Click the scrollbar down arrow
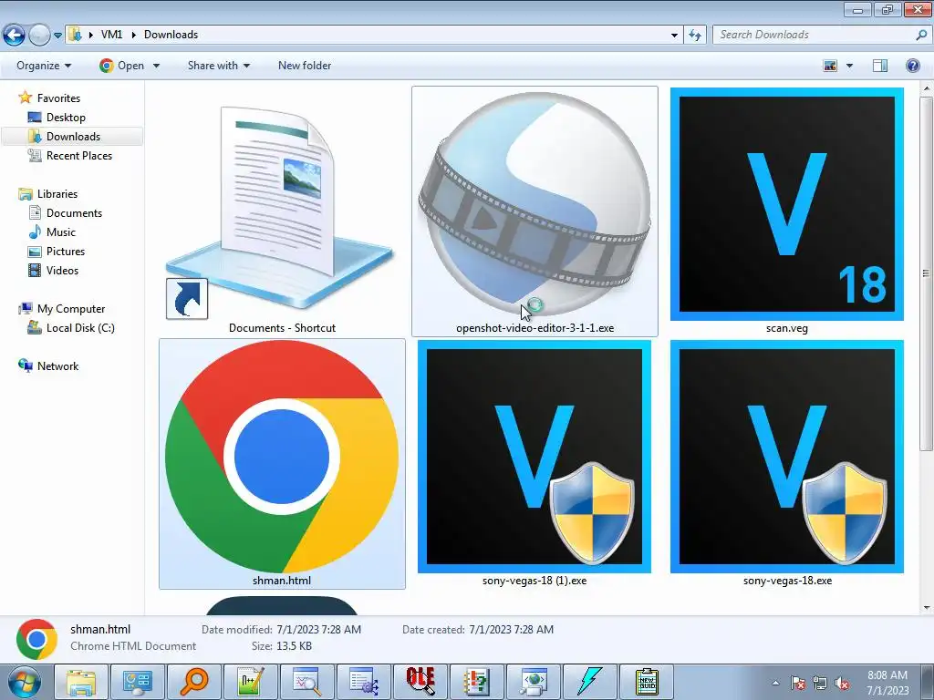The image size is (934, 700). point(927,608)
